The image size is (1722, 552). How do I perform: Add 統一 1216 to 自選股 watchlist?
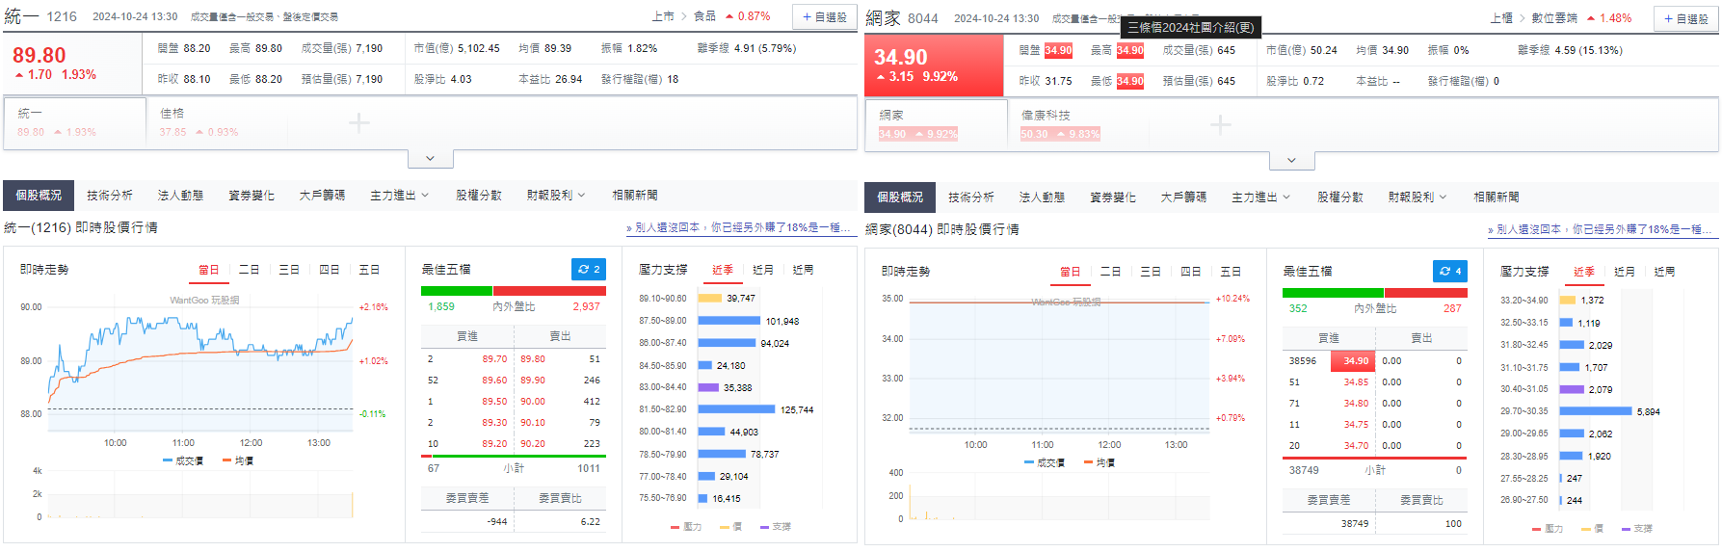pyautogui.click(x=824, y=17)
